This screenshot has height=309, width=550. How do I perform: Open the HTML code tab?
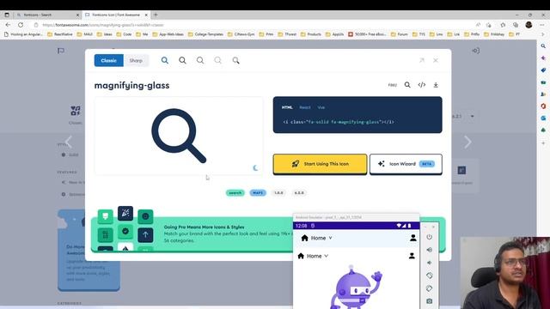[x=287, y=107]
